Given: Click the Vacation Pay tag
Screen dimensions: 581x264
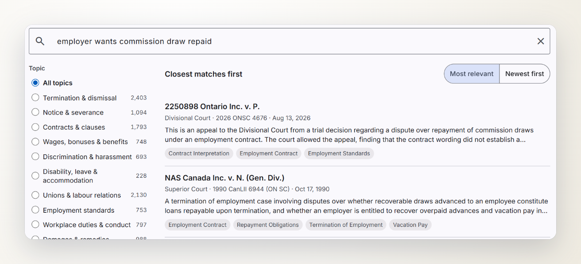Looking at the screenshot, I should [411, 225].
